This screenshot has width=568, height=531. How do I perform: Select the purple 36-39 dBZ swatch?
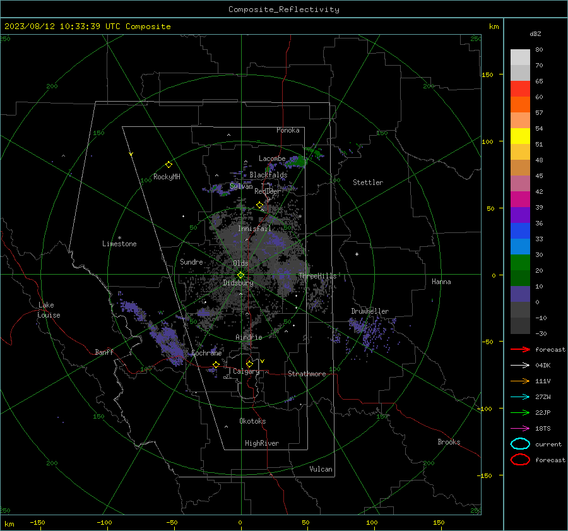(x=520, y=215)
